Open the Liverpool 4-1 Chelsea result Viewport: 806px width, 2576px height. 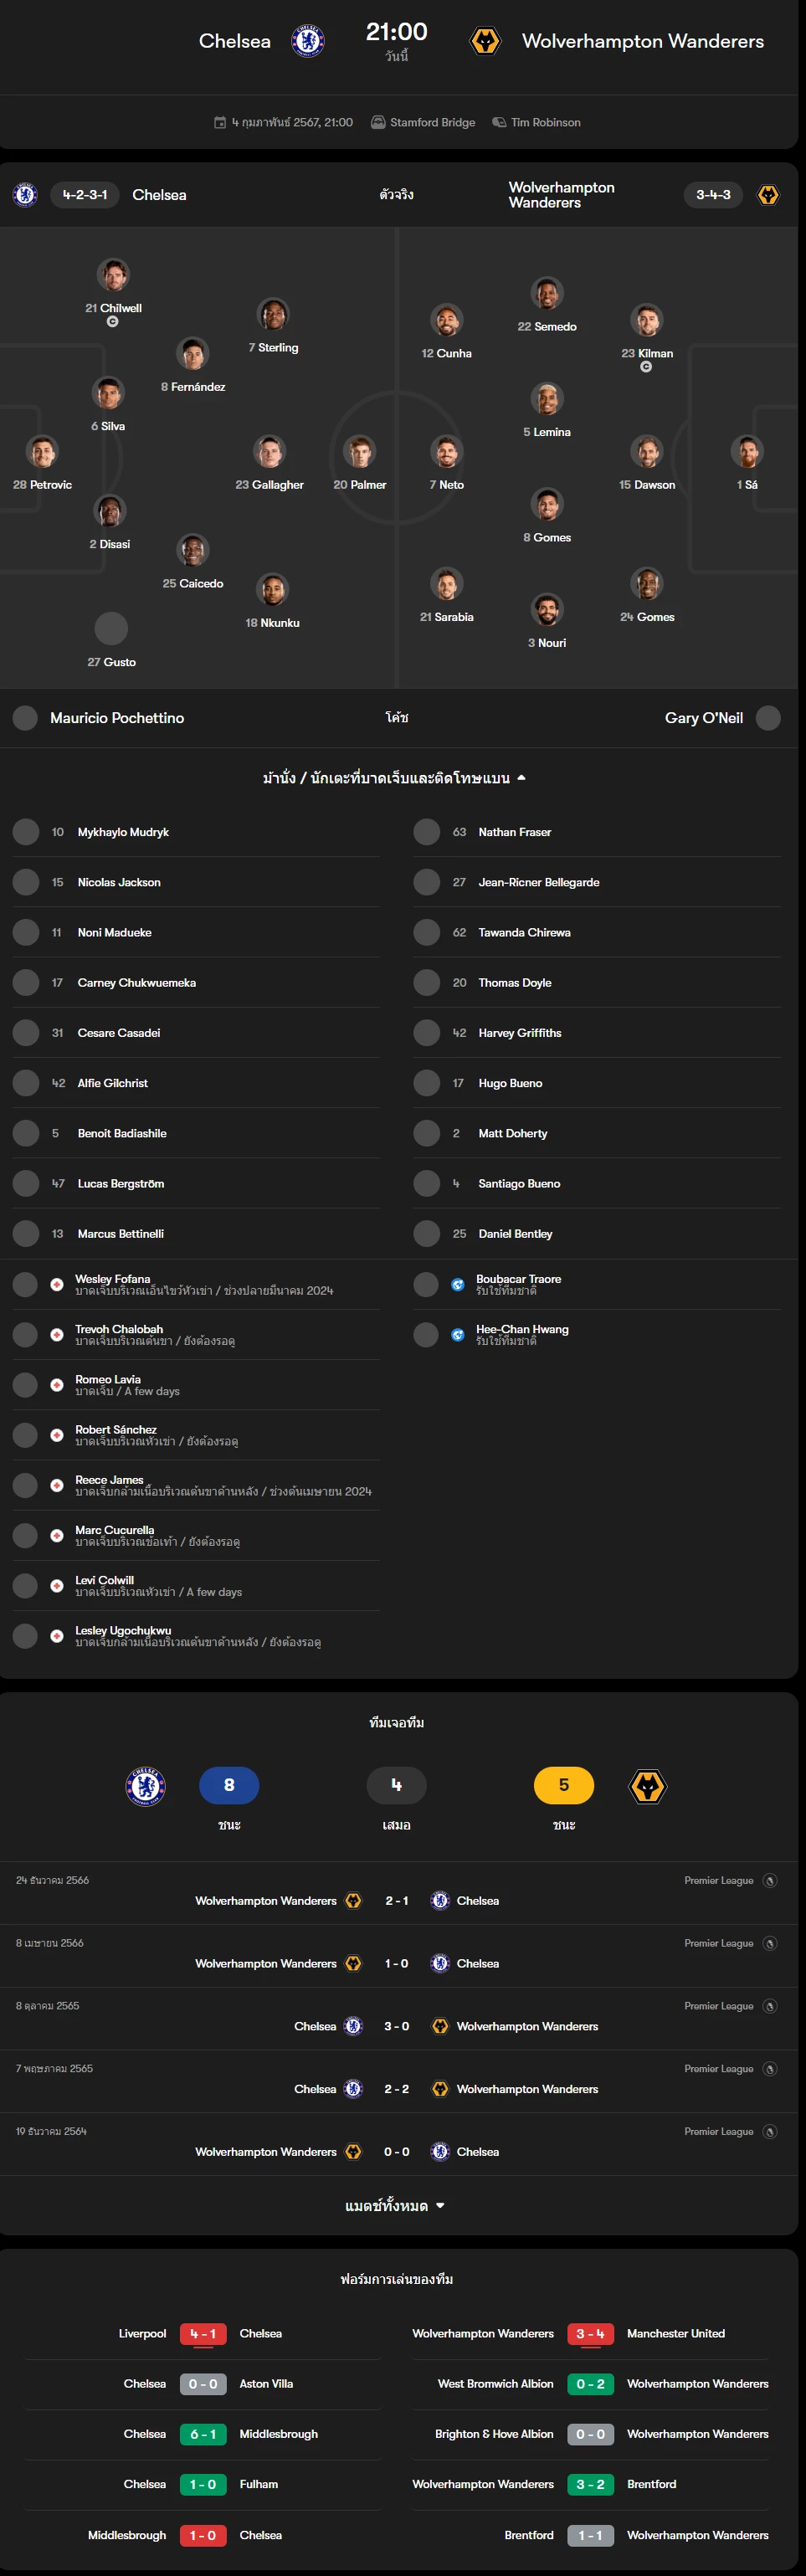[x=203, y=2333]
